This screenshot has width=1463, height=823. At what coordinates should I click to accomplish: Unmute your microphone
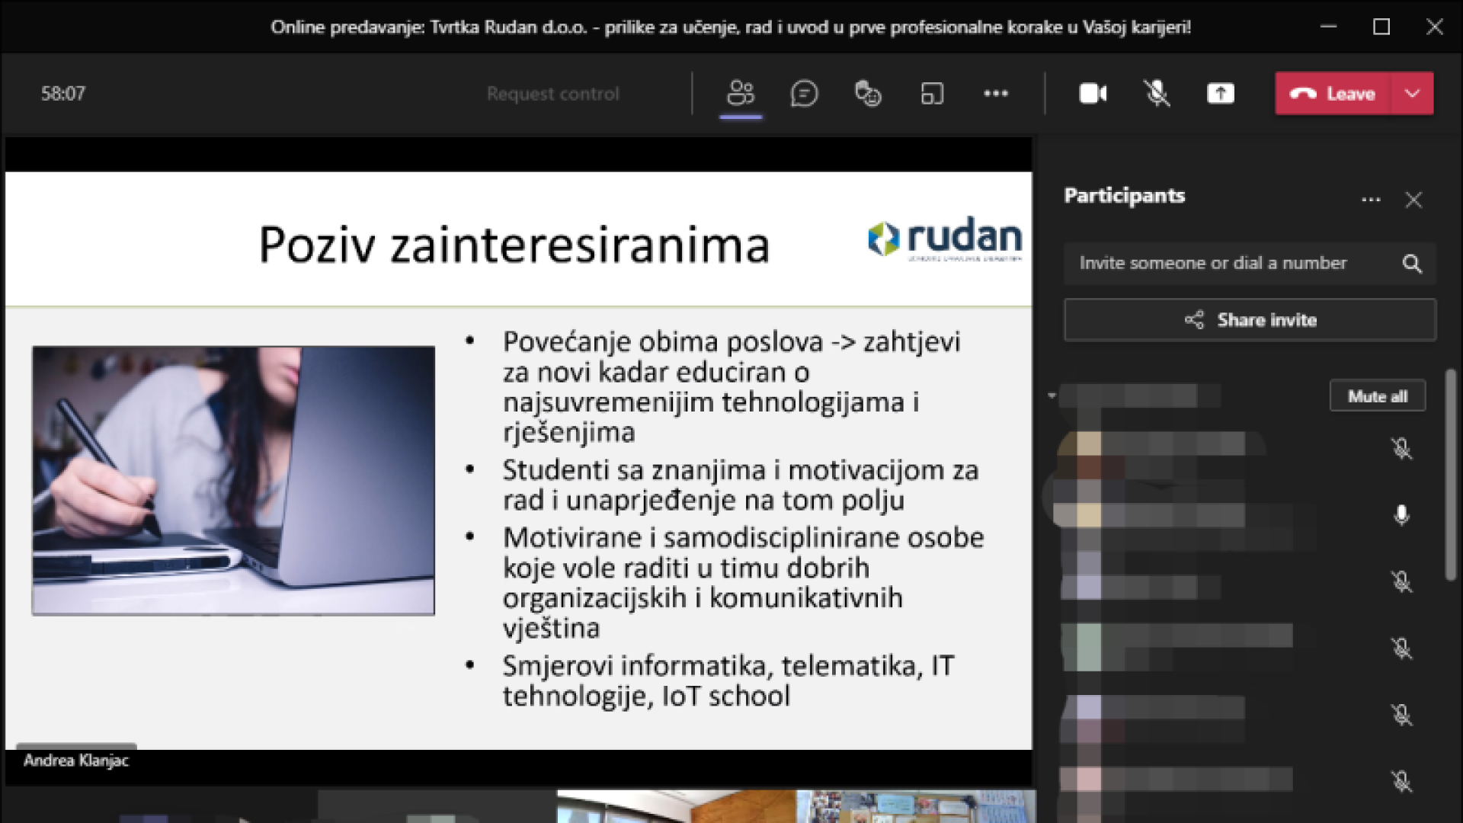[x=1157, y=93]
